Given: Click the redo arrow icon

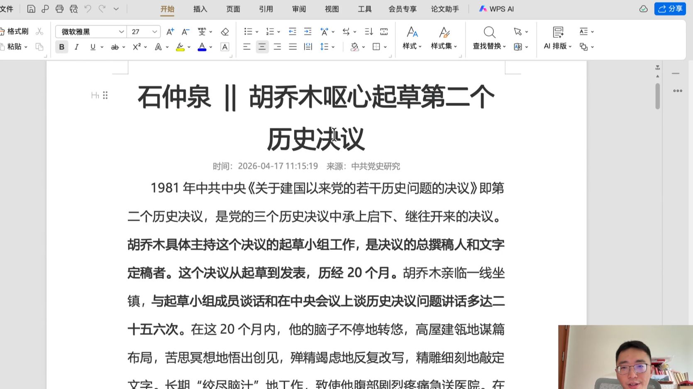Looking at the screenshot, I should 102,9.
